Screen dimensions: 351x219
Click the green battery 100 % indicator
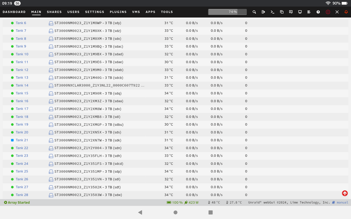click(x=174, y=203)
